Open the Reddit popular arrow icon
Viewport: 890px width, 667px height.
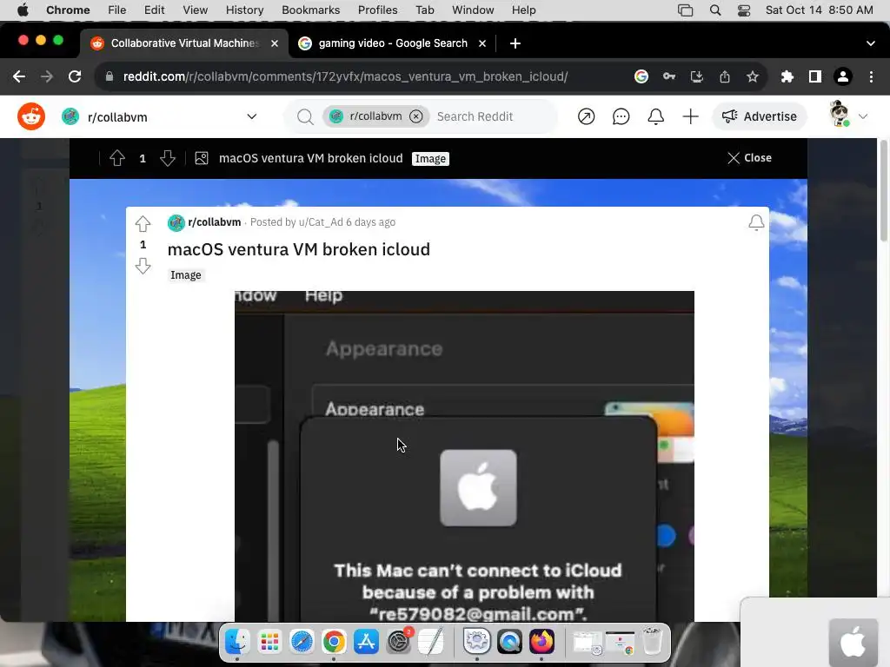(x=586, y=116)
